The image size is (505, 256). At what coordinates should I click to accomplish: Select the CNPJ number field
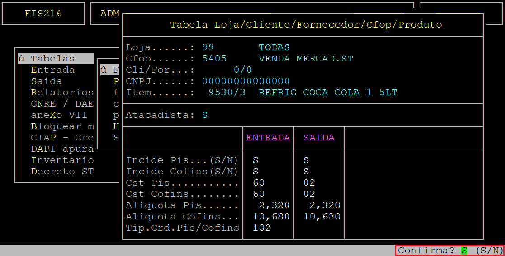coord(246,81)
